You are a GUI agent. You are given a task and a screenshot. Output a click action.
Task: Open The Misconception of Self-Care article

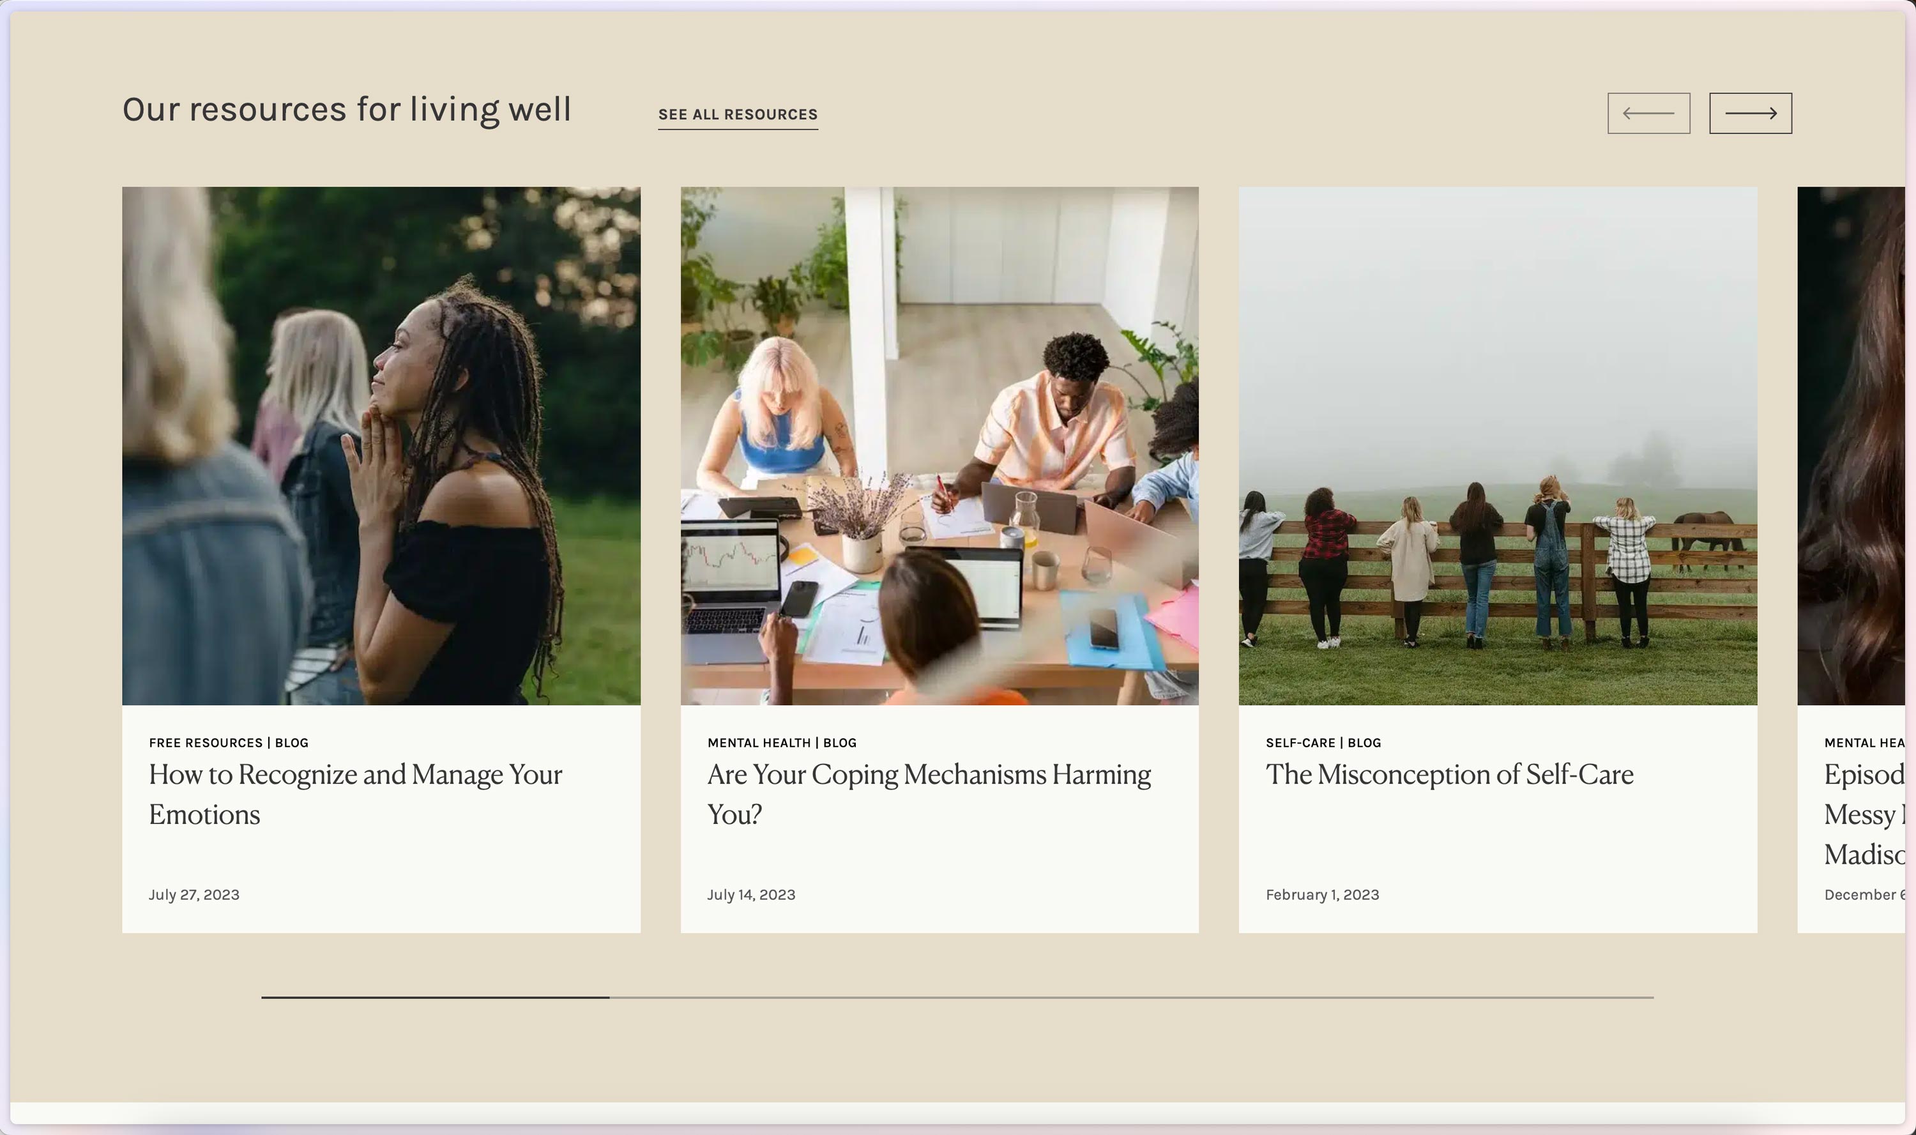pyautogui.click(x=1450, y=774)
